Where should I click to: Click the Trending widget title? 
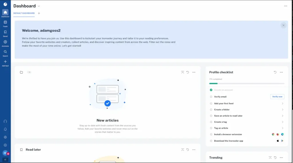[x=216, y=158]
